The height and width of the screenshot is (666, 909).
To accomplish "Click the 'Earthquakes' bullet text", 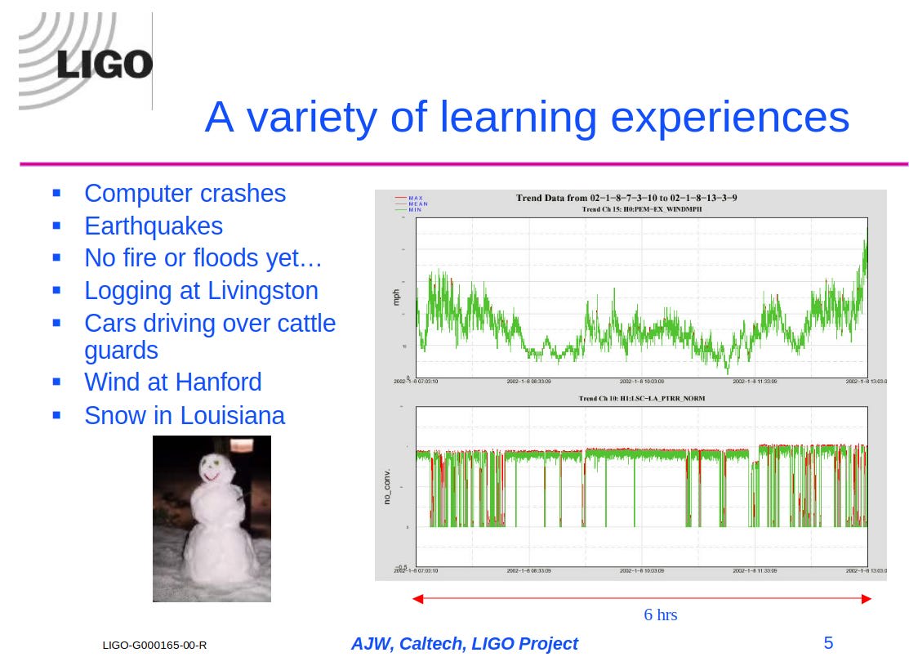I will (x=154, y=226).
